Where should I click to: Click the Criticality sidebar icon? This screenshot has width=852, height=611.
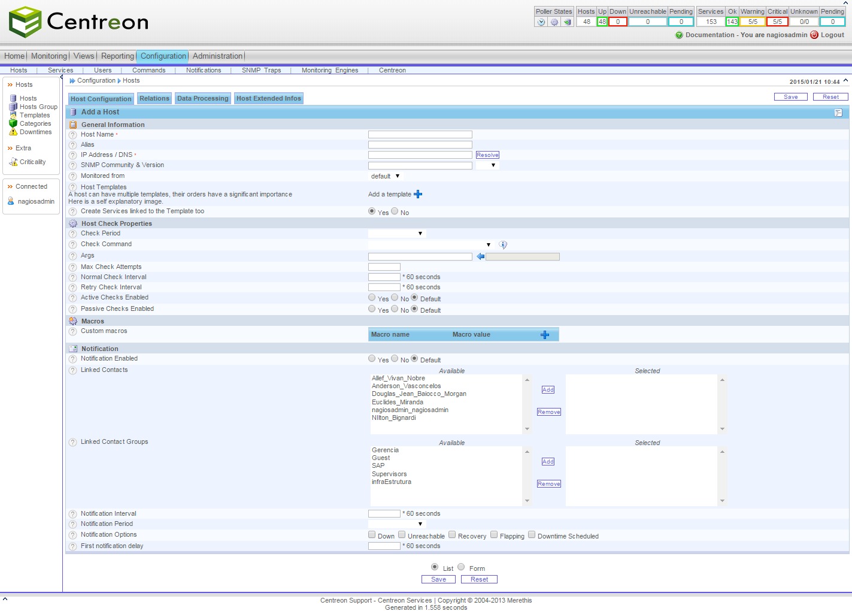[13, 162]
